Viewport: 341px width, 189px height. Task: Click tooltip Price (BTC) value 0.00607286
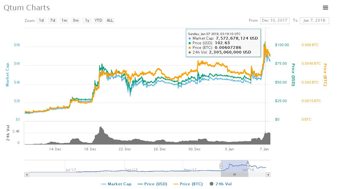[x=228, y=48]
